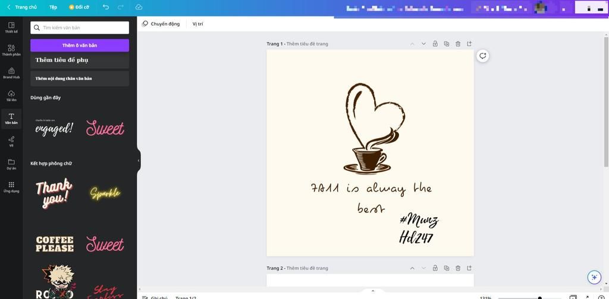Delete Trang 1 with the trash icon
The image size is (609, 299).
pyautogui.click(x=458, y=44)
